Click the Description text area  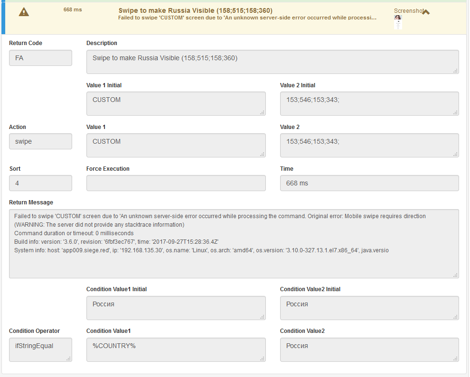(273, 62)
